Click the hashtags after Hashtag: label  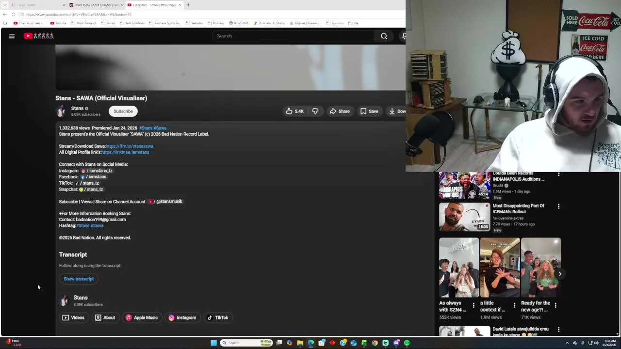tap(90, 225)
